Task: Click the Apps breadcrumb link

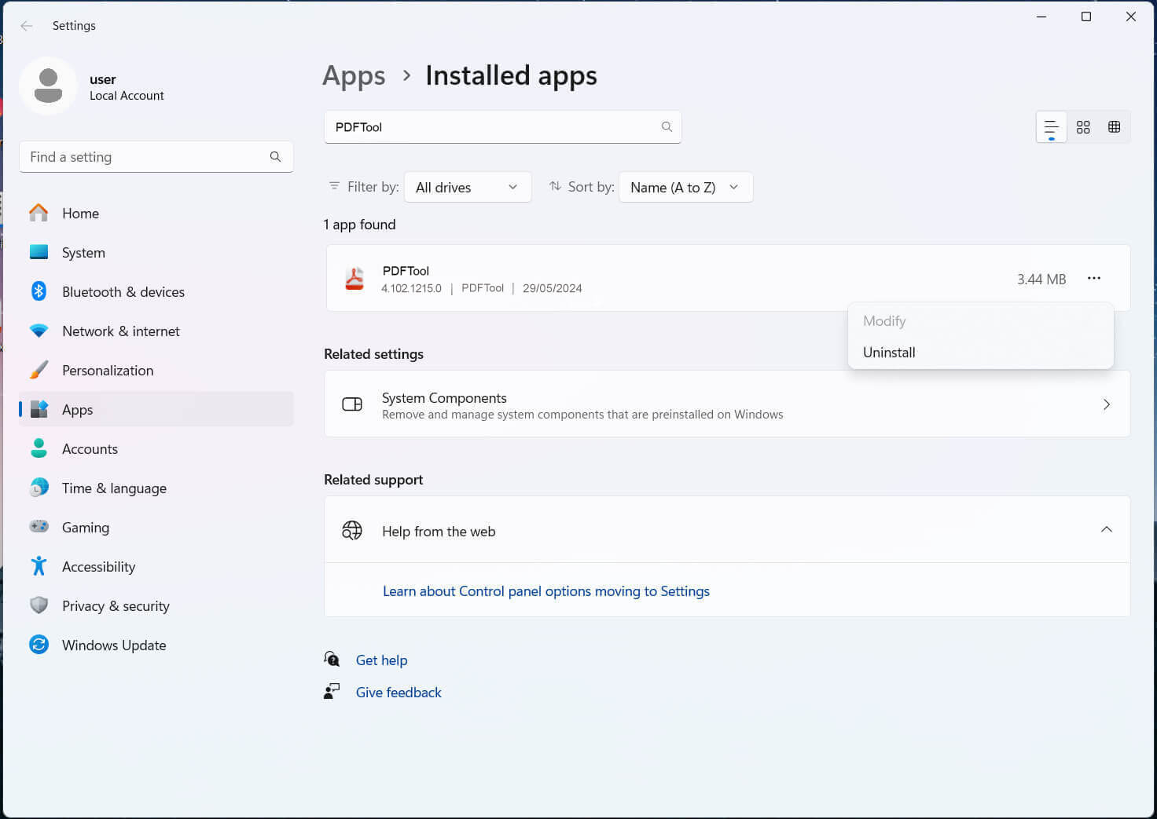Action: (354, 75)
